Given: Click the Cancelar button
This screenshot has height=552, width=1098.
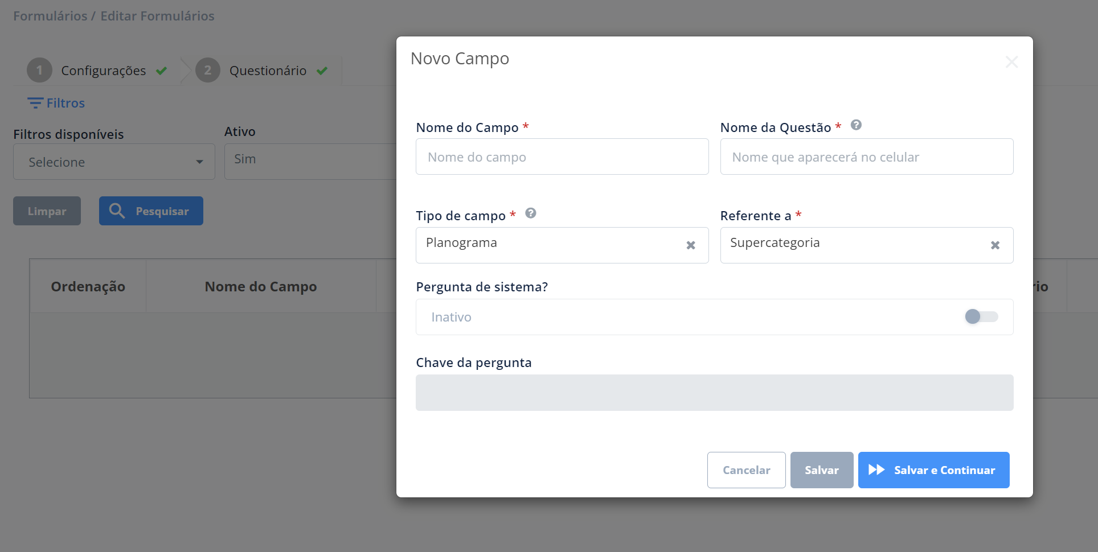Looking at the screenshot, I should (747, 470).
